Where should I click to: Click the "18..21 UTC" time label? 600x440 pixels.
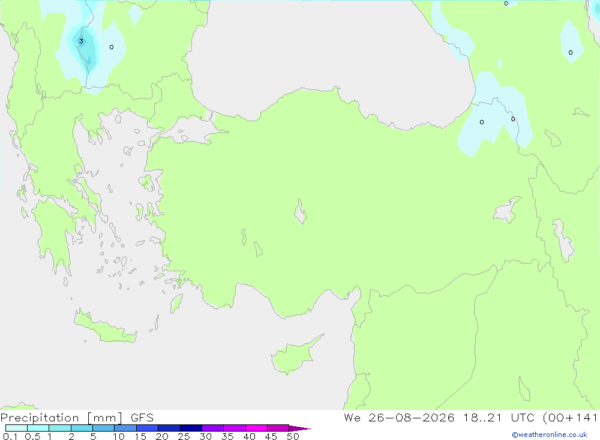click(499, 418)
